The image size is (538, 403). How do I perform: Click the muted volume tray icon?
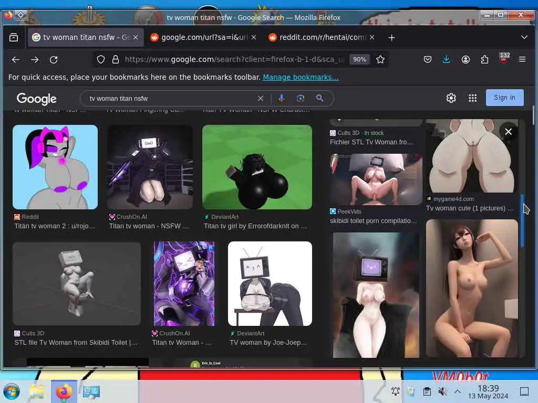(x=442, y=391)
